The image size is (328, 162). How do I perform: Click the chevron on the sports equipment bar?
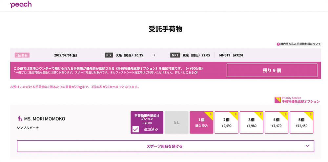click(307, 146)
